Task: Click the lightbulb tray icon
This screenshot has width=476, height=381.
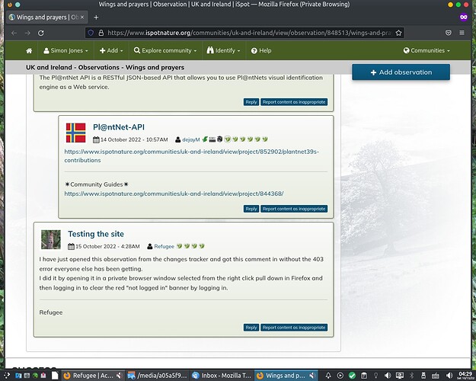Action: coord(375,376)
